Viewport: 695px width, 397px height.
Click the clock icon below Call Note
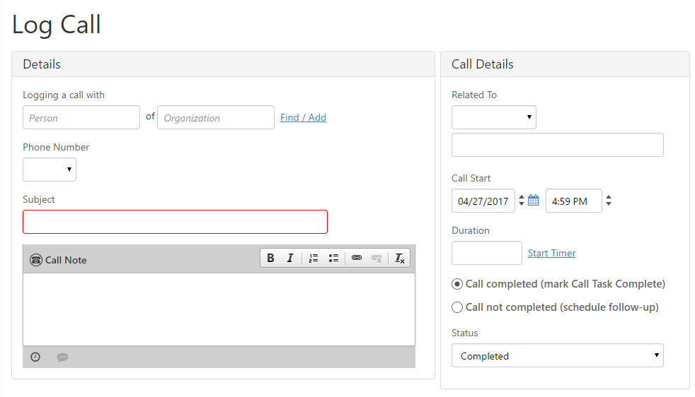click(35, 357)
